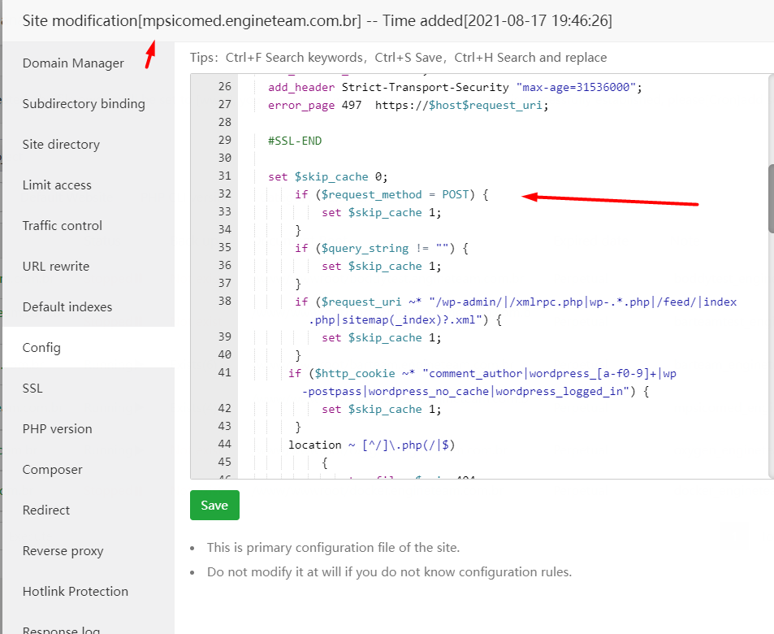Screen dimensions: 774x634
Task: Select the Limit access menu item
Action: (x=57, y=185)
